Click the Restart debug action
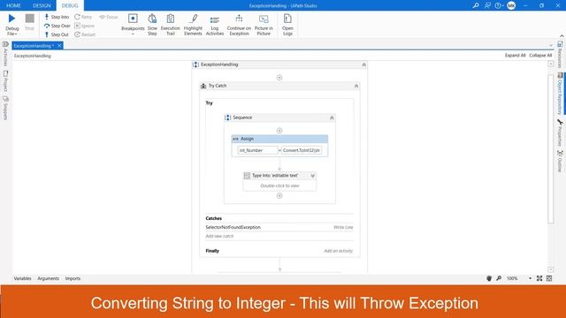566x318 pixels. click(85, 34)
